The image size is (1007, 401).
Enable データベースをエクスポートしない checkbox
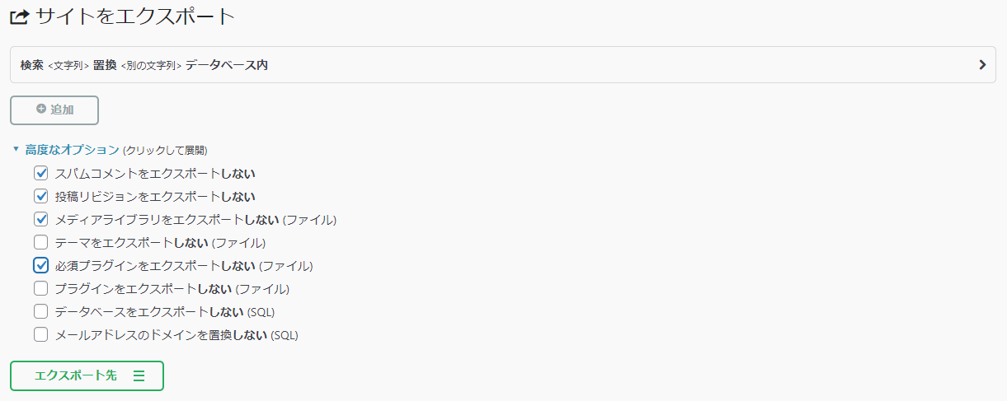[40, 312]
